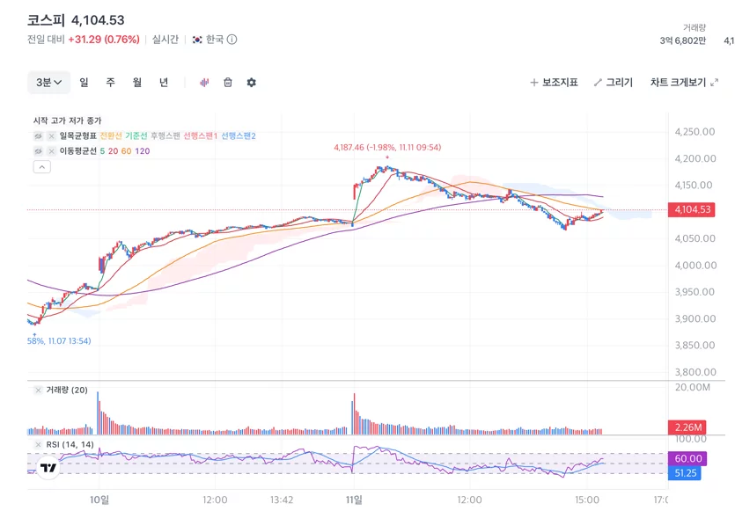Open 보조지표 add indicator button
The width and height of the screenshot is (735, 511).
[554, 83]
